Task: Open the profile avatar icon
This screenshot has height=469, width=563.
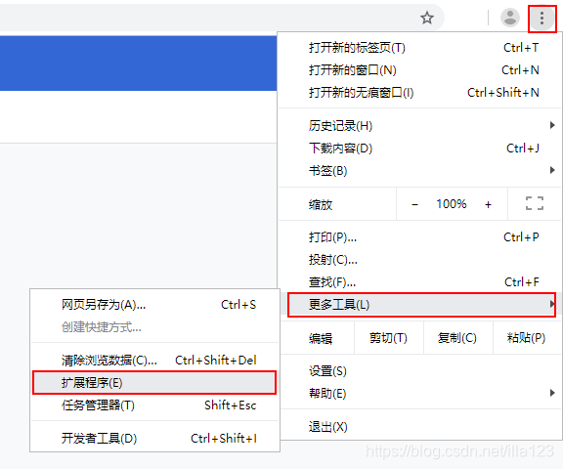Action: (510, 18)
